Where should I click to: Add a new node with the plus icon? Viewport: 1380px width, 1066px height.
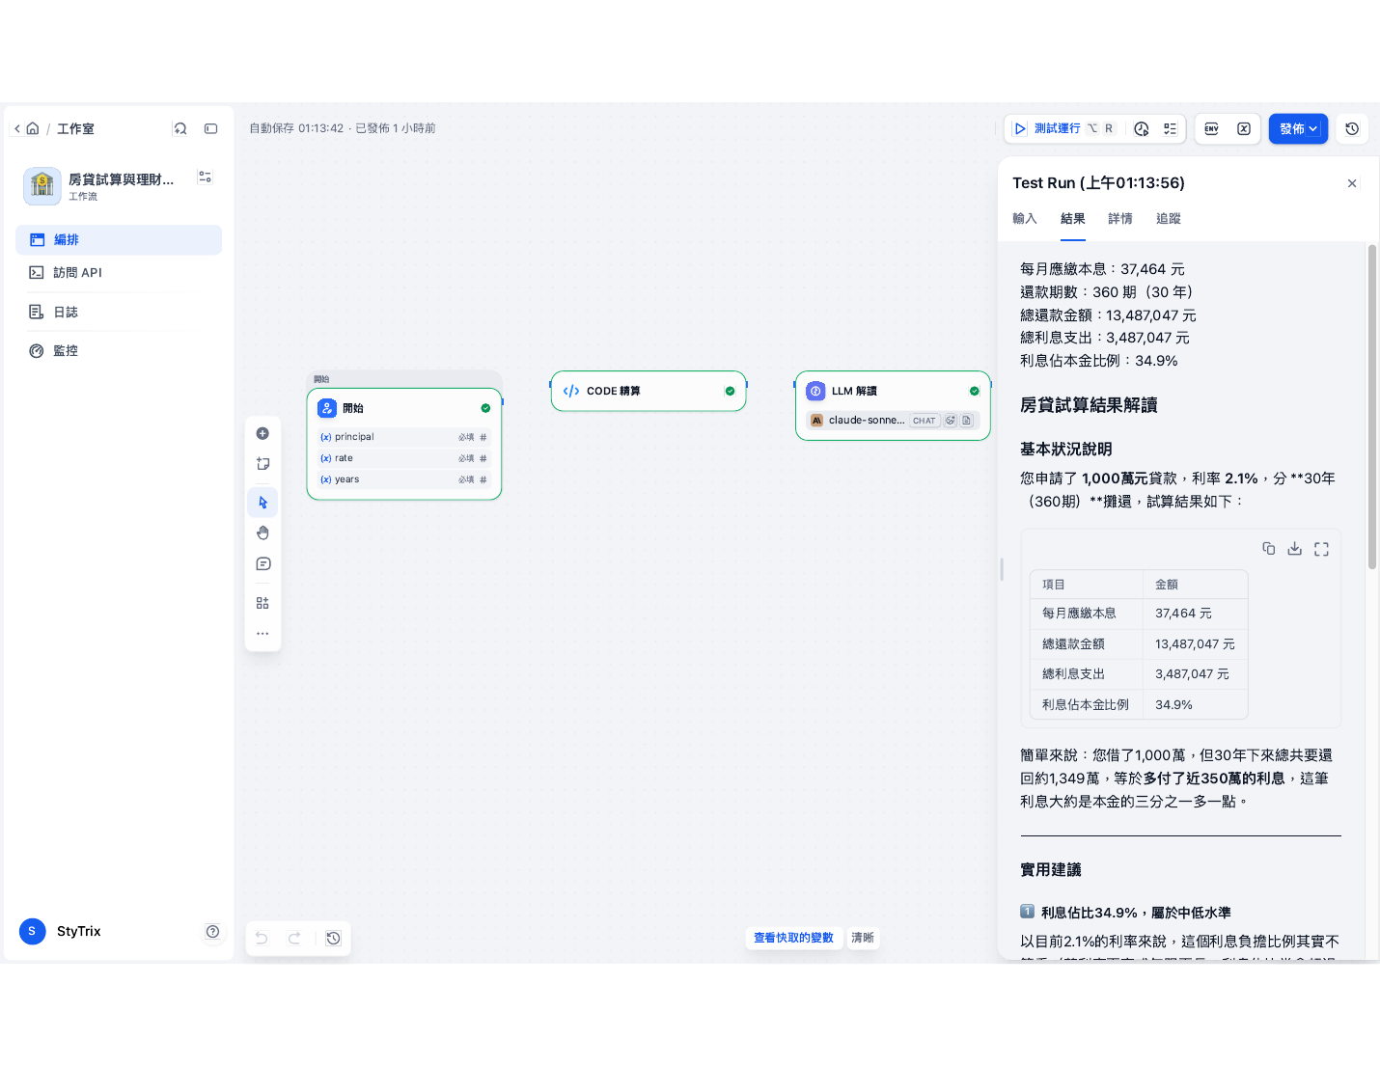click(262, 434)
